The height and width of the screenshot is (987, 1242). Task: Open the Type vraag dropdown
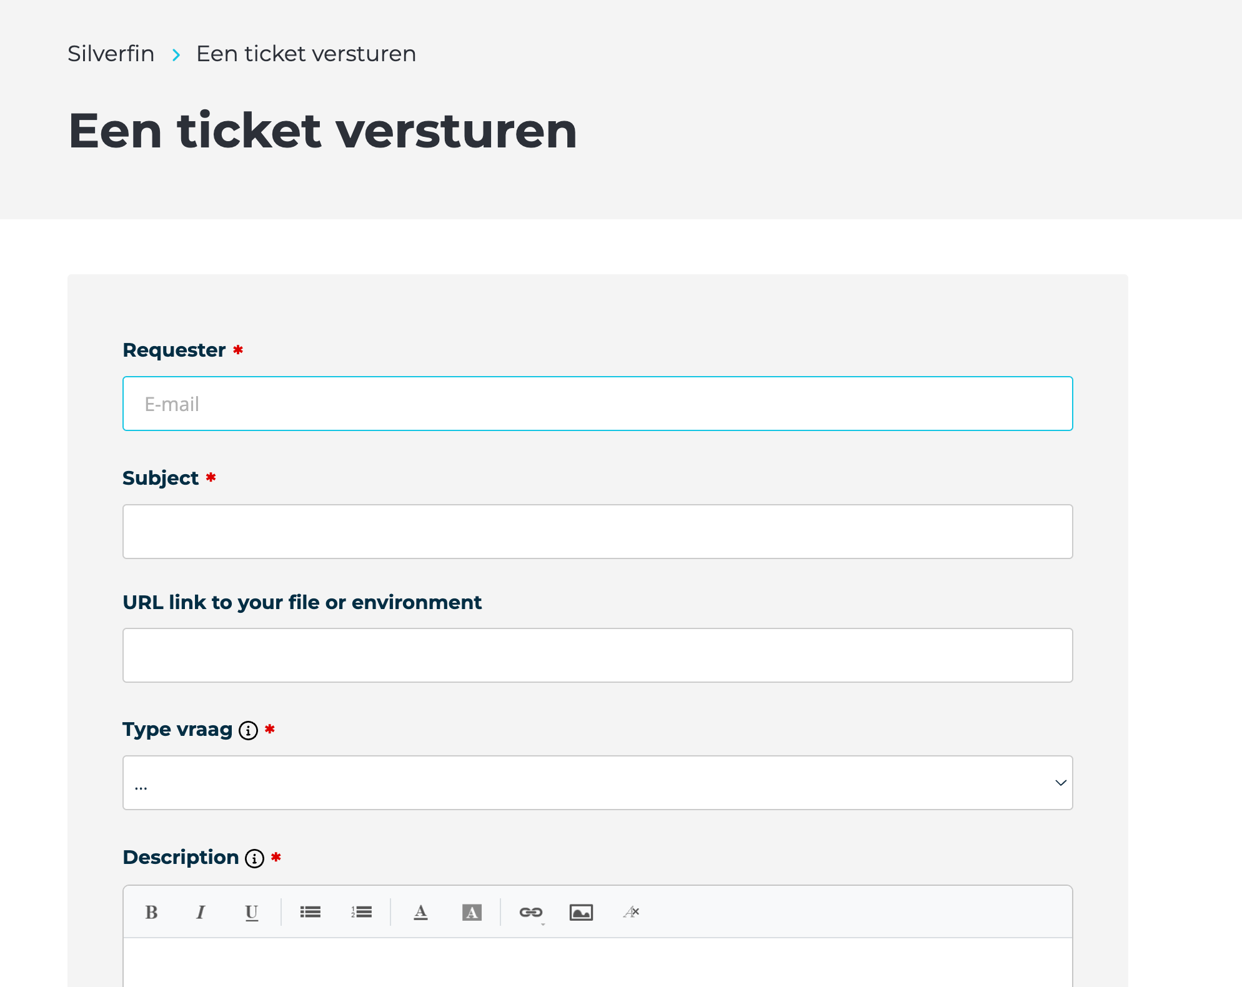coord(597,783)
